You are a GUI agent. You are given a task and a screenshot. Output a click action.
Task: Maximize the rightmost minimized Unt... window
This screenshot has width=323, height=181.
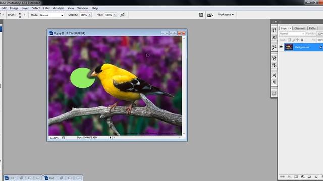[x=70, y=178]
